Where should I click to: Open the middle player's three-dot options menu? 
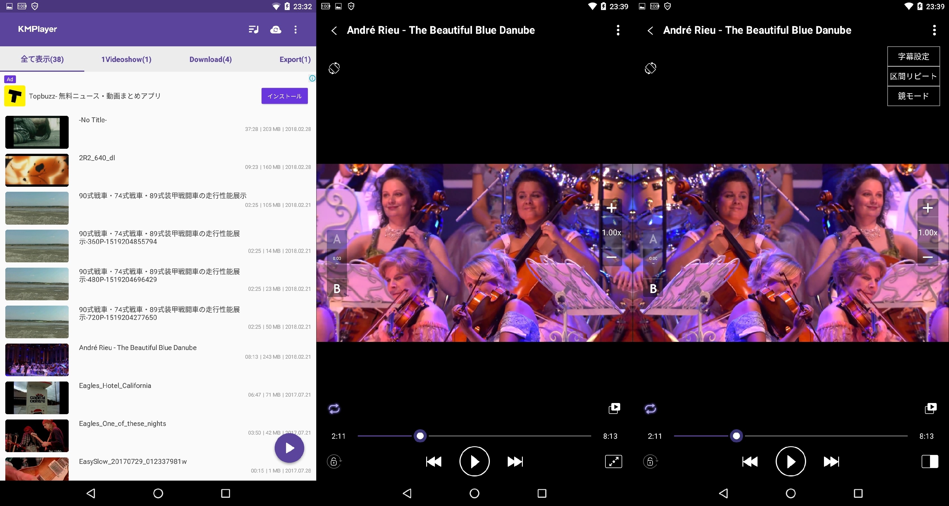pyautogui.click(x=618, y=30)
